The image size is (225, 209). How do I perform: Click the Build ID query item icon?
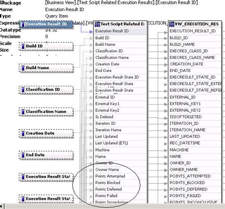[23, 46]
